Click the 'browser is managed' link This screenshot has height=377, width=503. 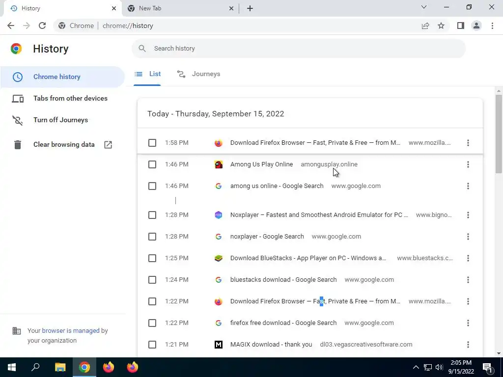[71, 330]
